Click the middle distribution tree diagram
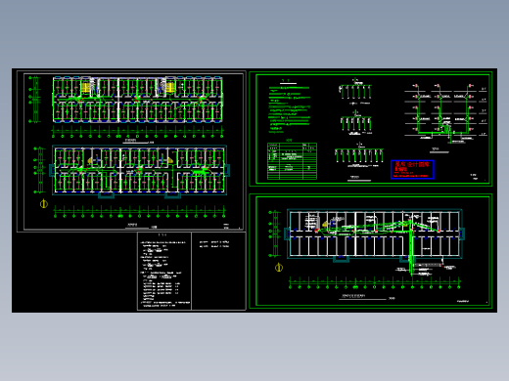Screen dimensions: 509x381 [356, 122]
